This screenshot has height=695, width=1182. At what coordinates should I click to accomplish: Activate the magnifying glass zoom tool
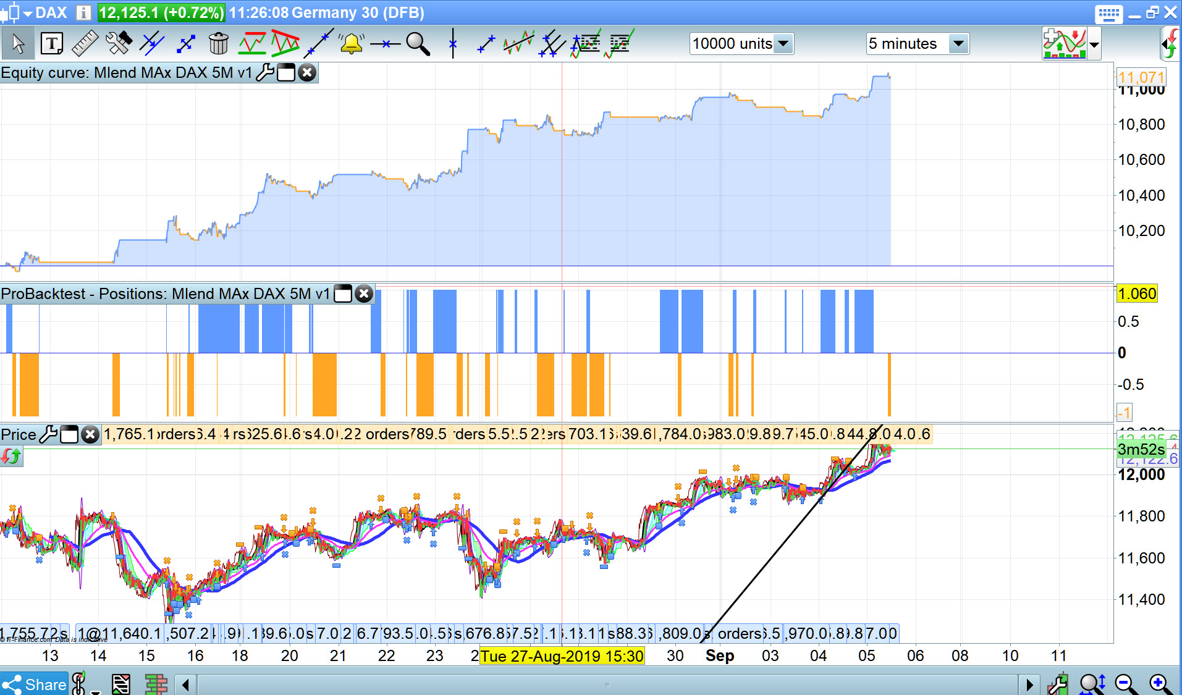click(418, 44)
